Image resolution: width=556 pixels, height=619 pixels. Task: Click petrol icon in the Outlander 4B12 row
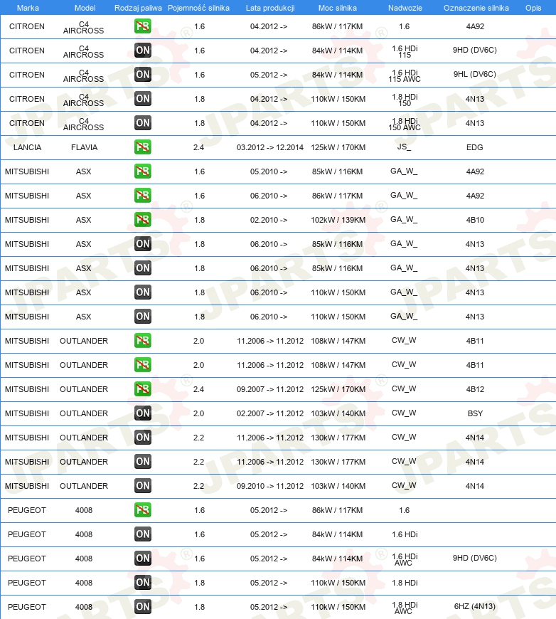[x=142, y=389]
